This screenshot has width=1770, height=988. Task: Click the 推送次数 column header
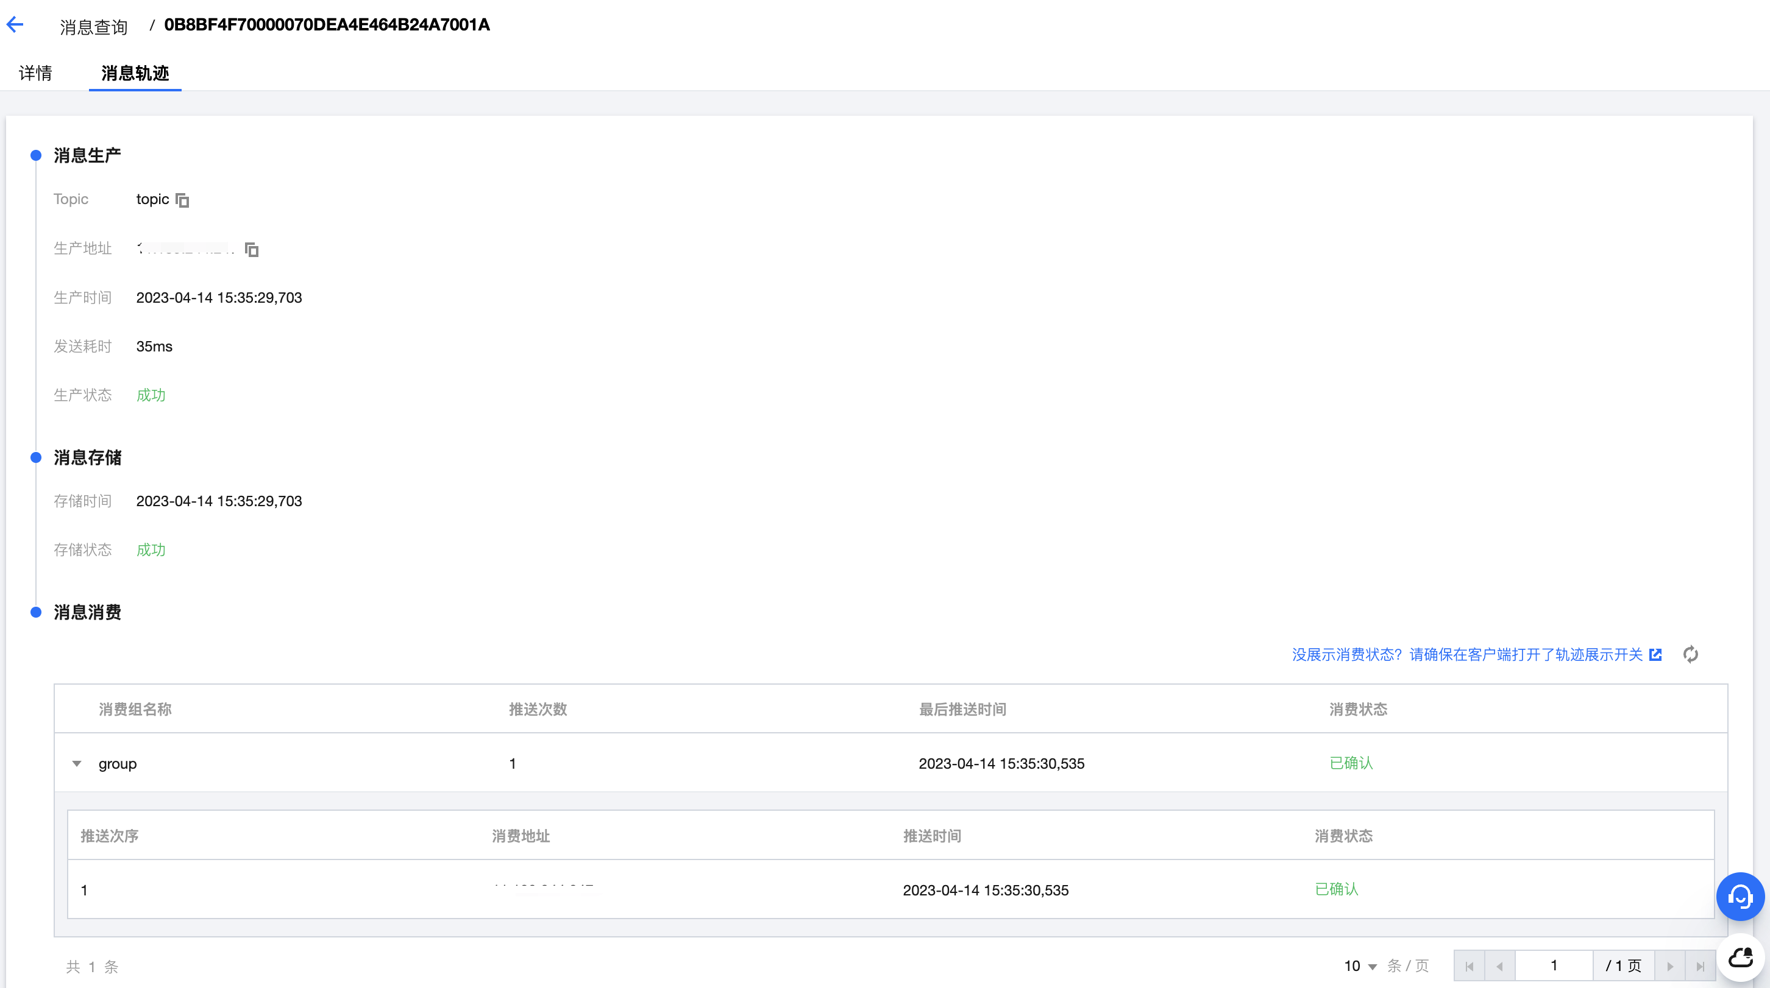(x=538, y=709)
